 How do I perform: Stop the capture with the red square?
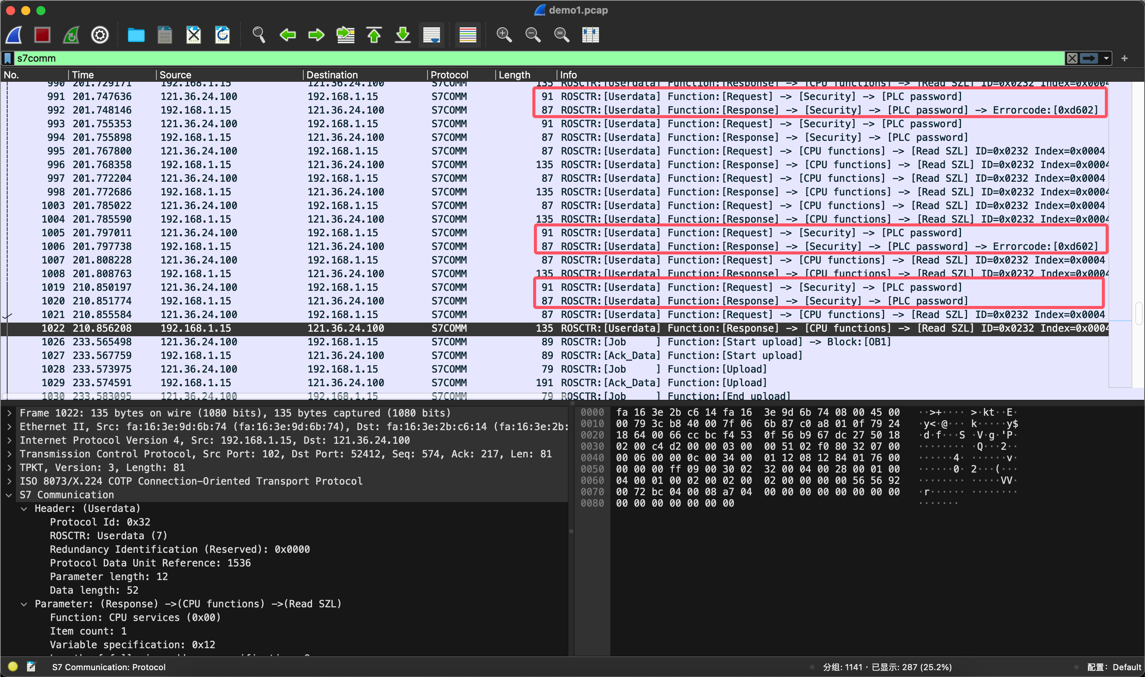click(42, 35)
